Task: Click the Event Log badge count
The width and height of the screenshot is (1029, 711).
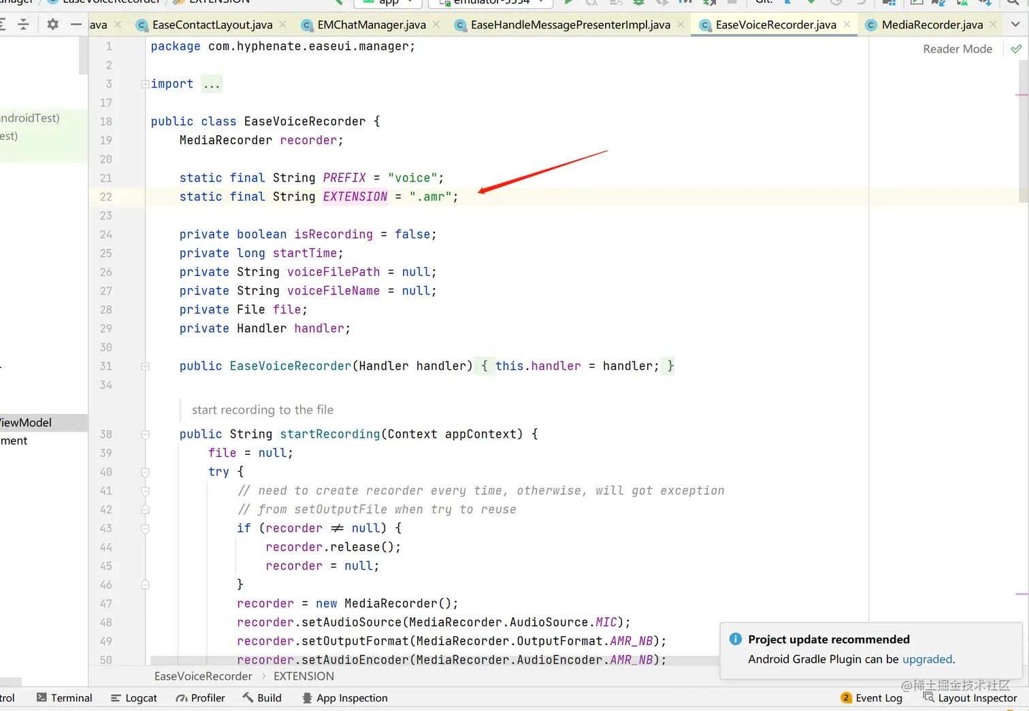Action: (846, 698)
